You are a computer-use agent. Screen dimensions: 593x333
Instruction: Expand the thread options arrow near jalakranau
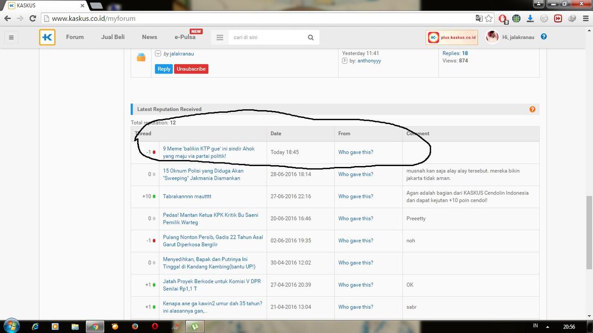tap(158, 54)
